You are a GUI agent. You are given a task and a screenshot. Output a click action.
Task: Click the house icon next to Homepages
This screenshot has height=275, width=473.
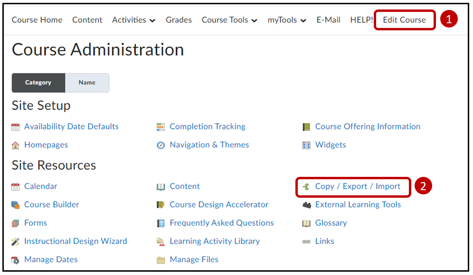click(x=16, y=146)
